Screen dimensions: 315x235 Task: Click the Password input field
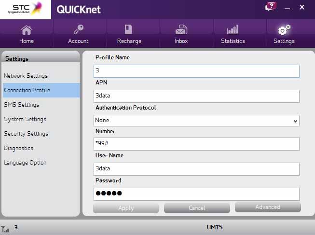point(196,194)
